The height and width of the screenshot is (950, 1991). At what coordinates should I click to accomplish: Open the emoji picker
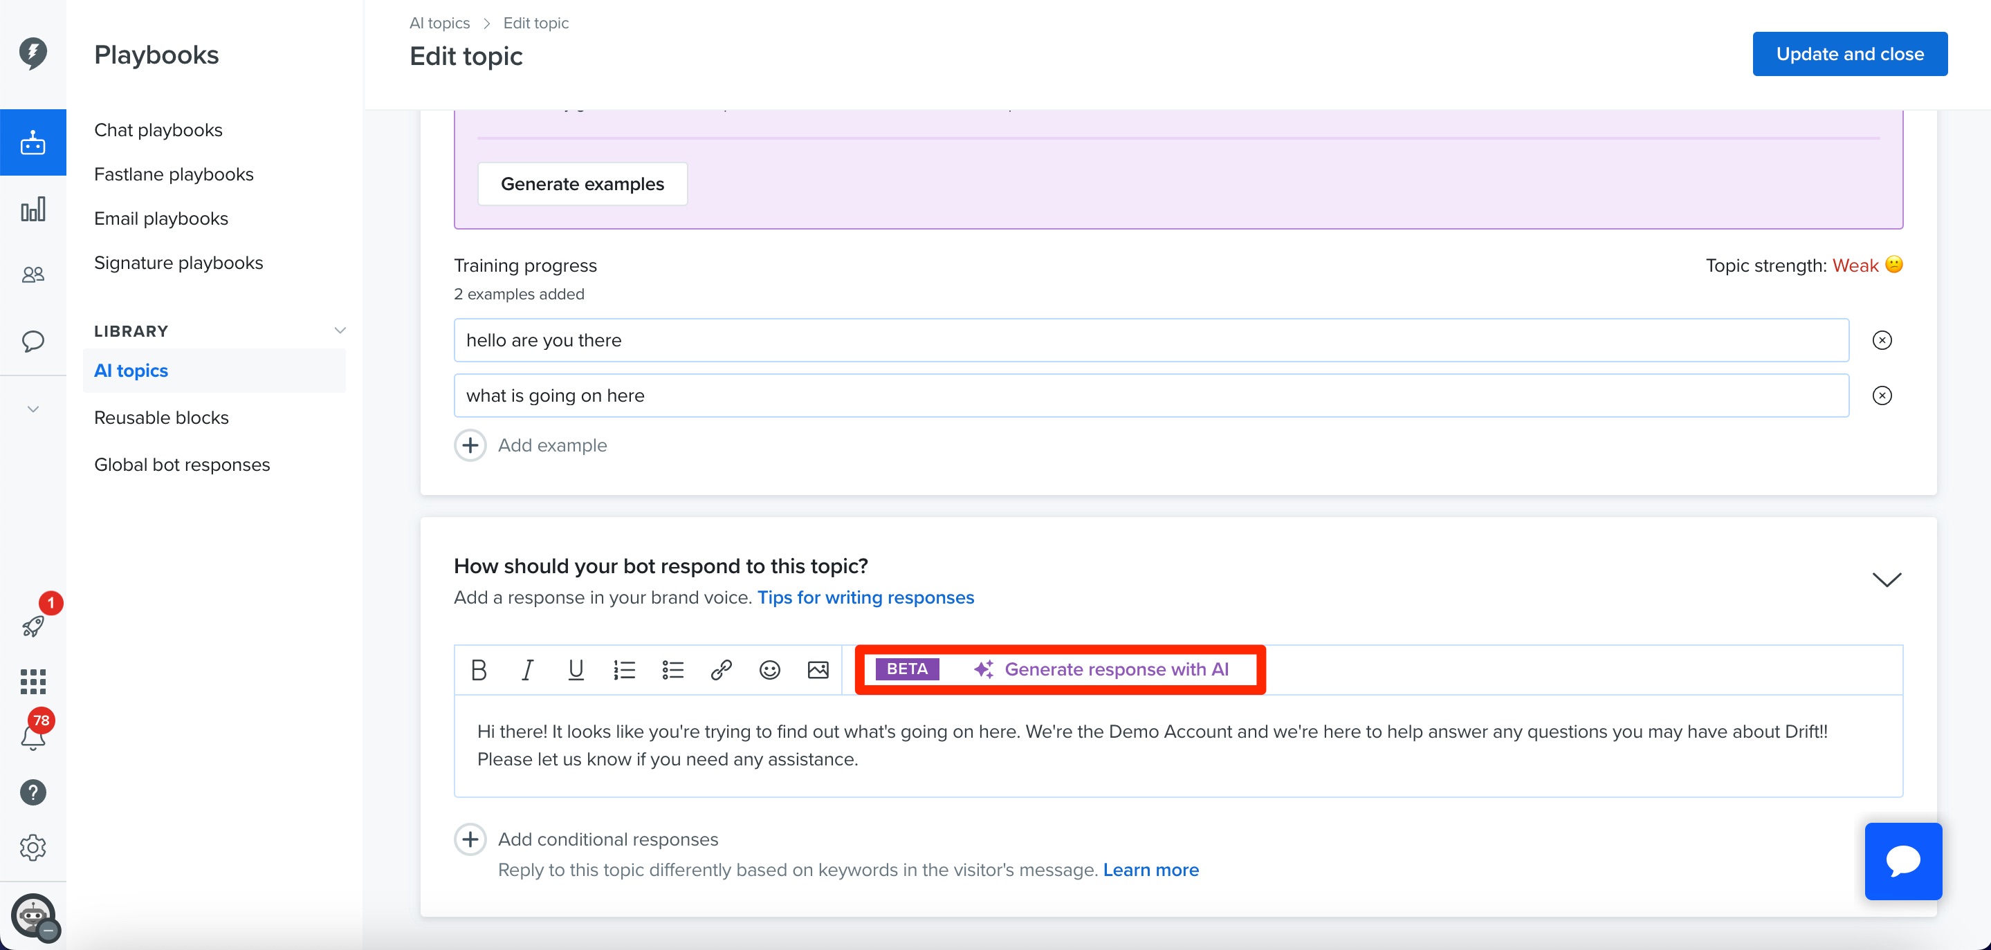[x=770, y=670]
